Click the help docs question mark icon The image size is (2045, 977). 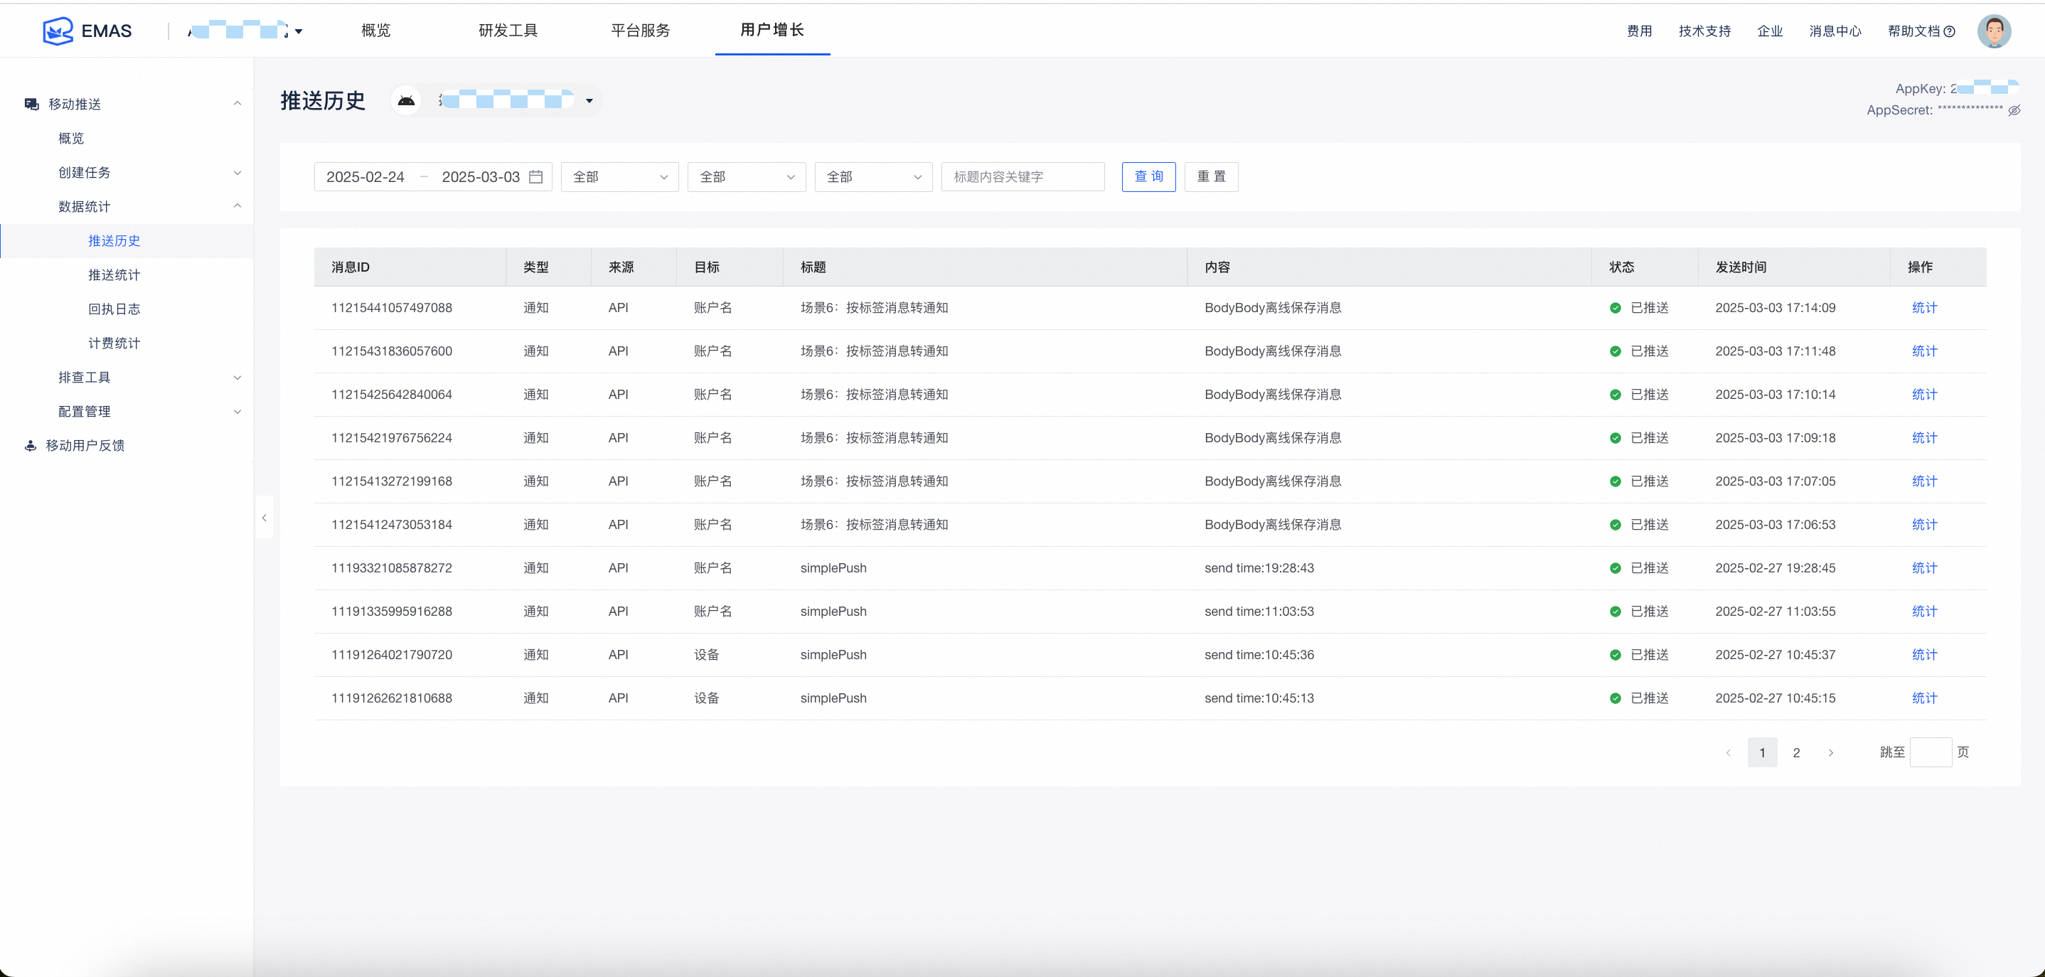[x=1949, y=32]
